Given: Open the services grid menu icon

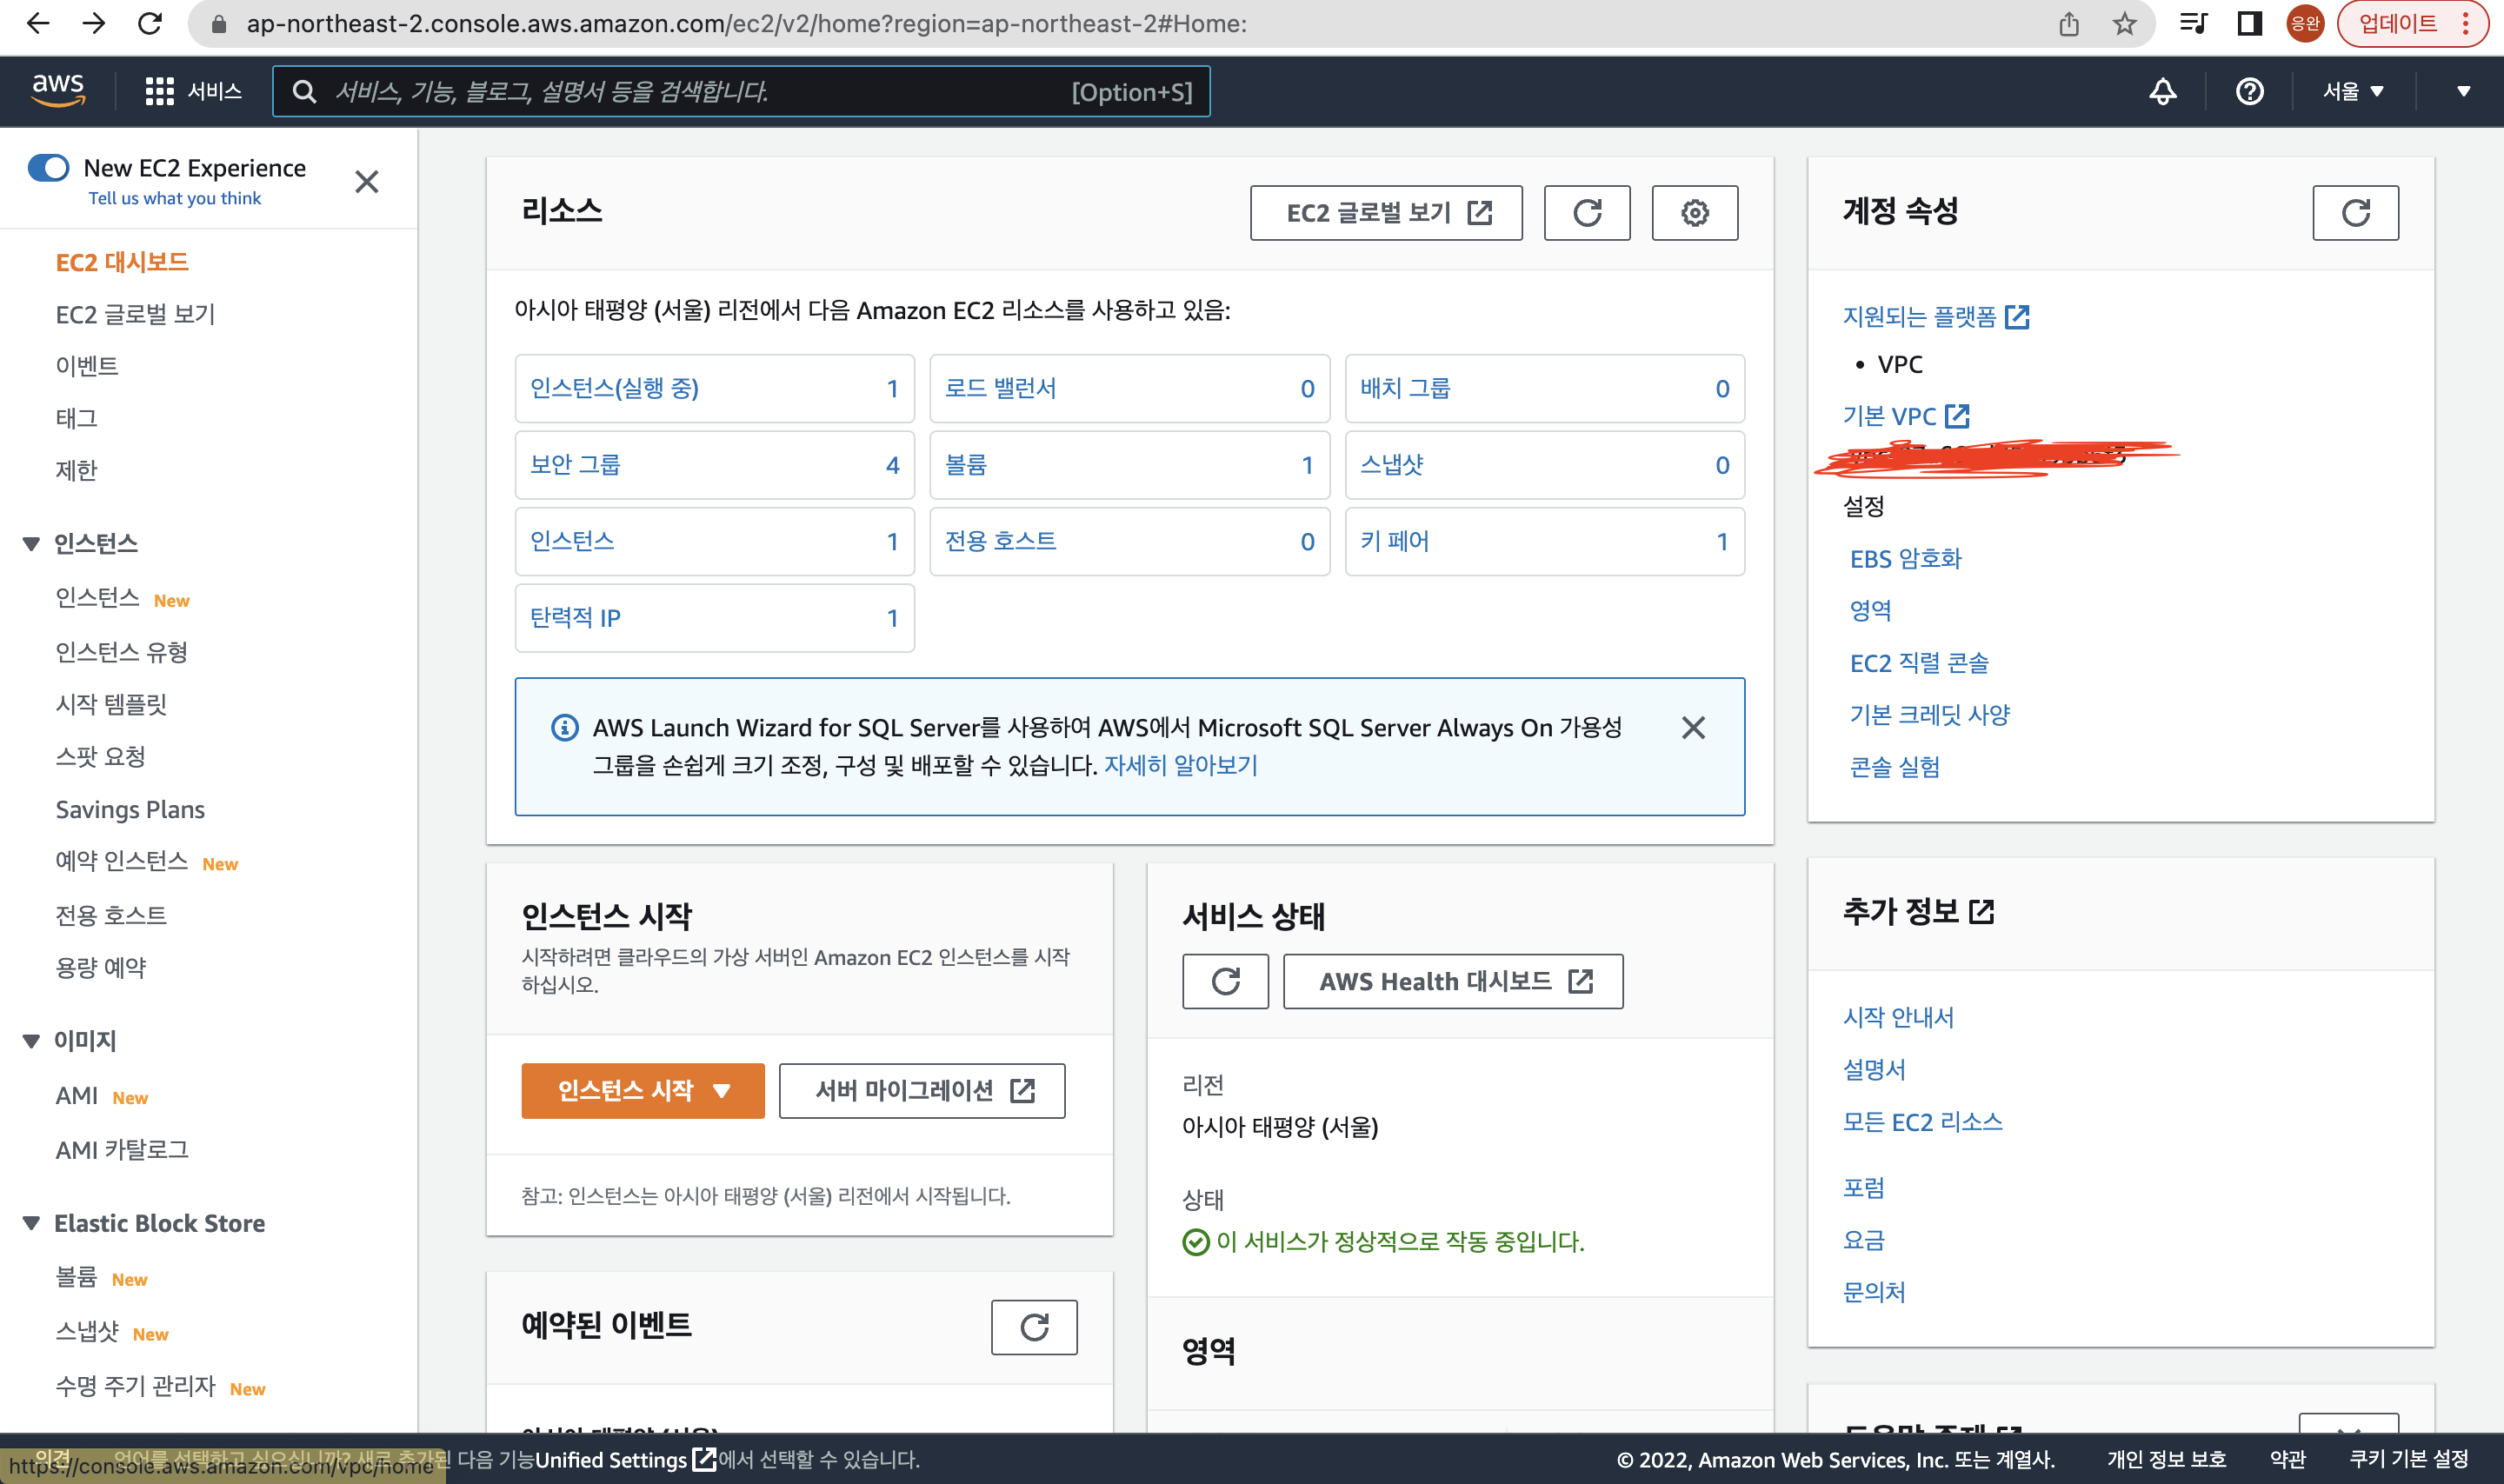Looking at the screenshot, I should pyautogui.click(x=159, y=92).
